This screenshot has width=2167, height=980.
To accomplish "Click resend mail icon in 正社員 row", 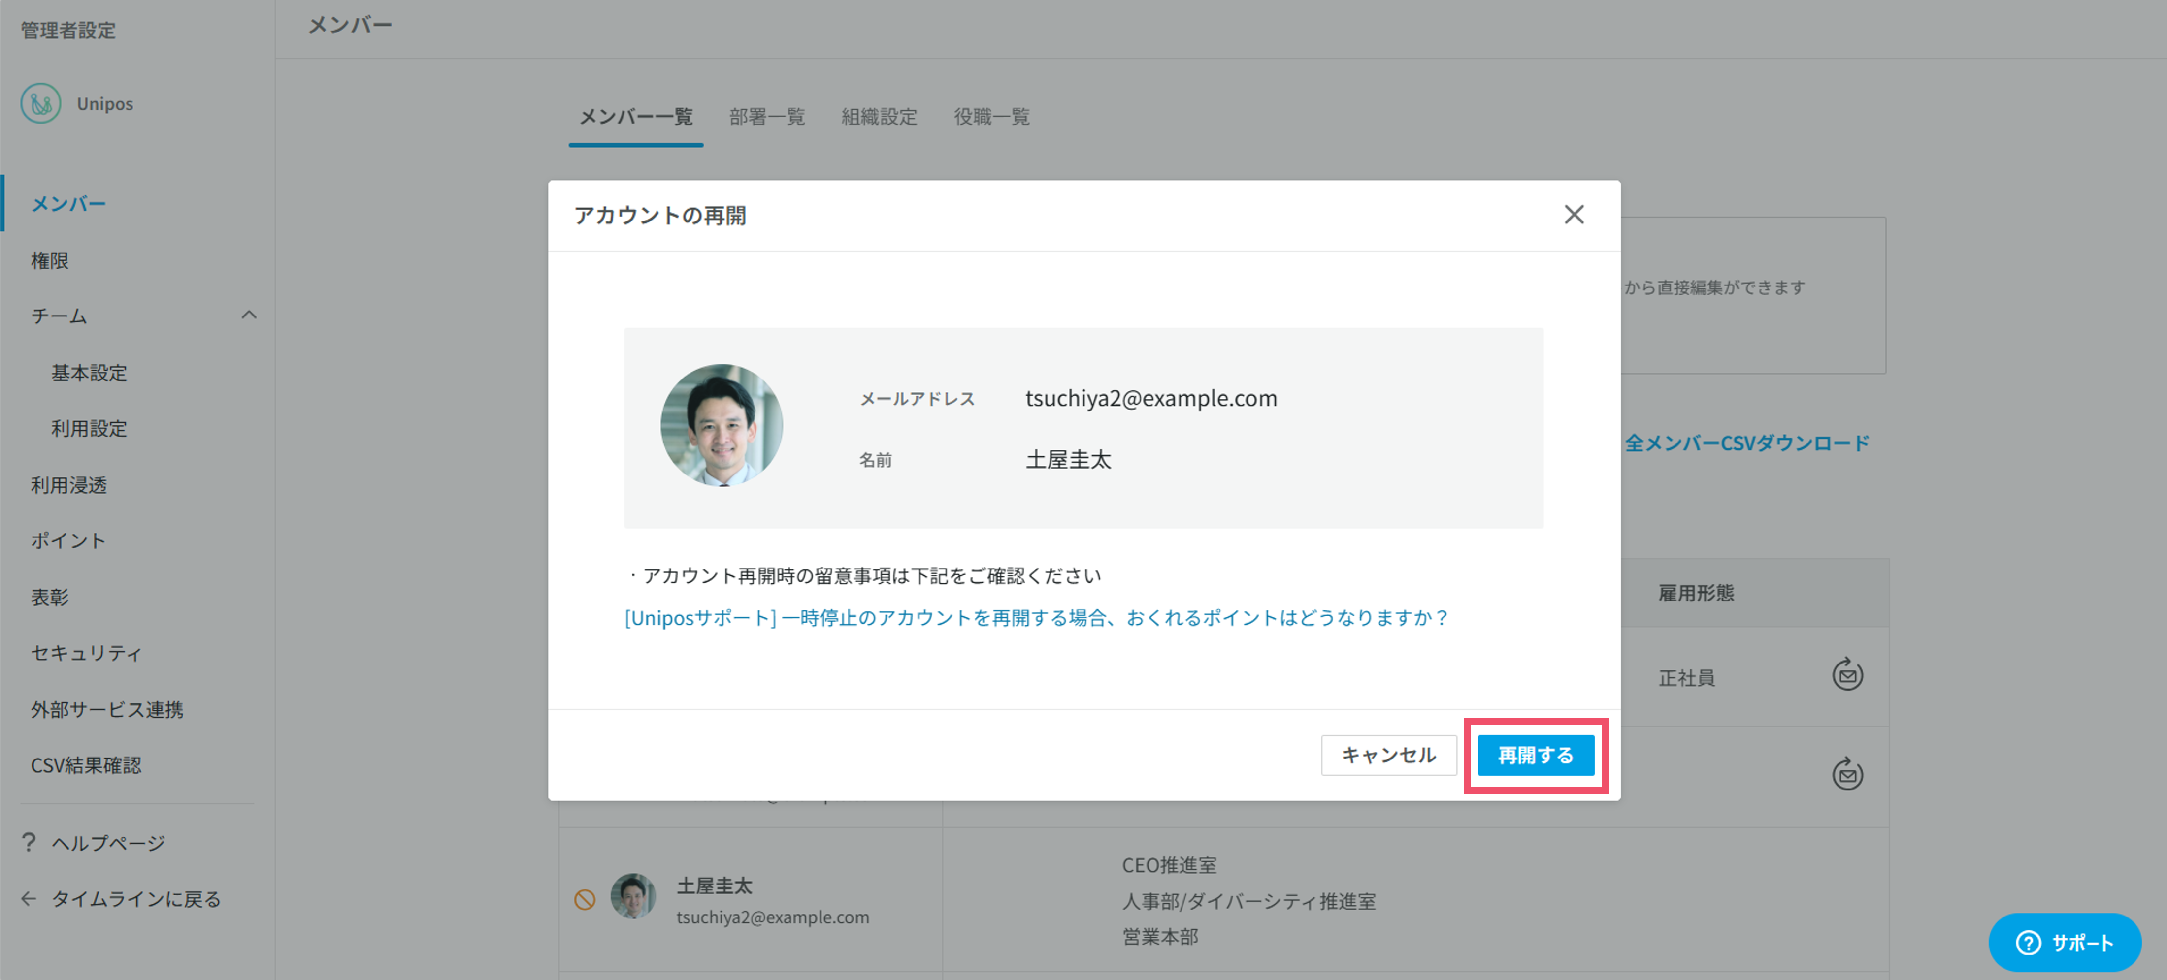I will [1847, 675].
